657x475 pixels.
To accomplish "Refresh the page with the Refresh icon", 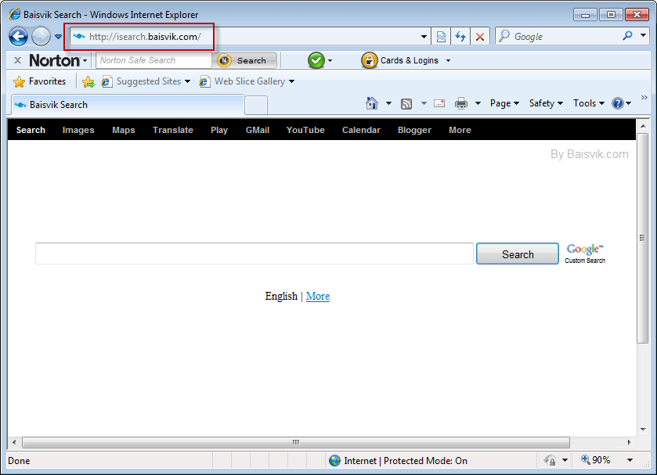I will point(460,37).
